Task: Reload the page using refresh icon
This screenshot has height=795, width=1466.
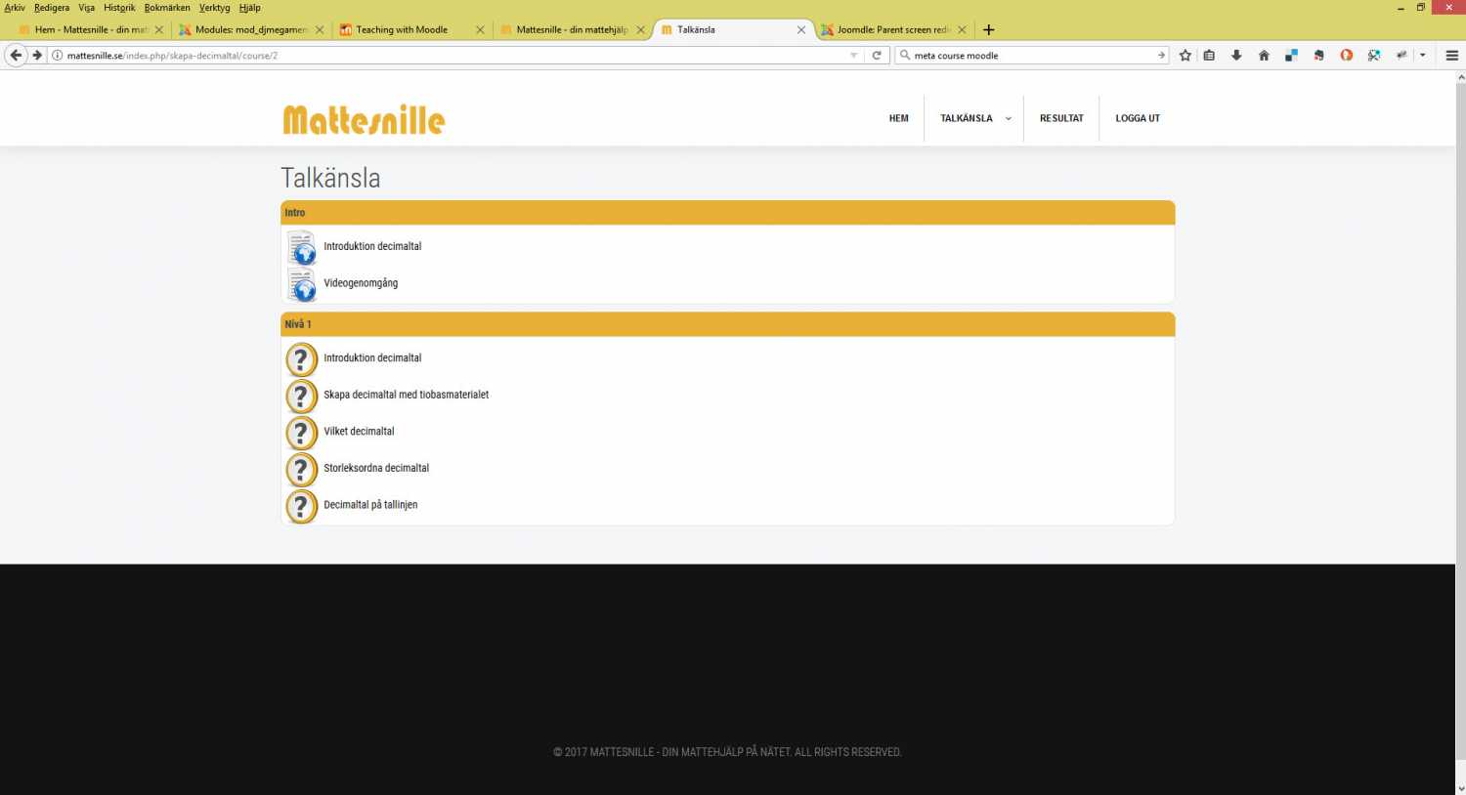Action: coord(877,56)
